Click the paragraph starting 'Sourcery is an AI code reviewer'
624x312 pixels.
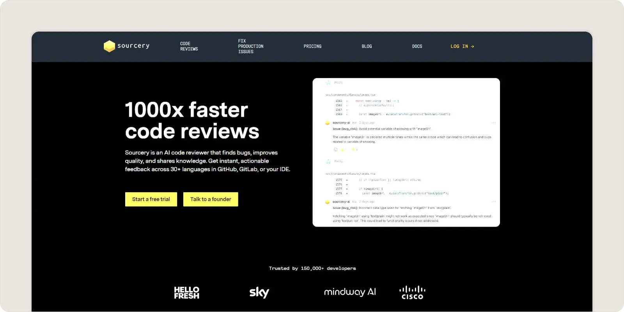coord(207,161)
